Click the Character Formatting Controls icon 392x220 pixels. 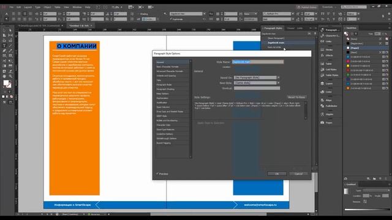[7, 14]
